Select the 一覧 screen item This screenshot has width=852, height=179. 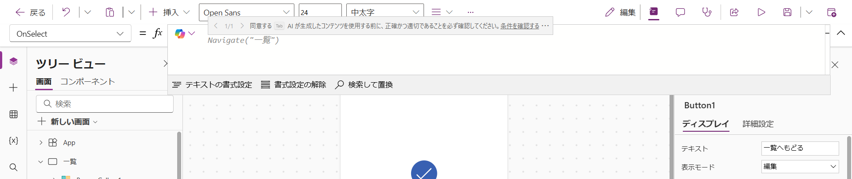coord(70,162)
